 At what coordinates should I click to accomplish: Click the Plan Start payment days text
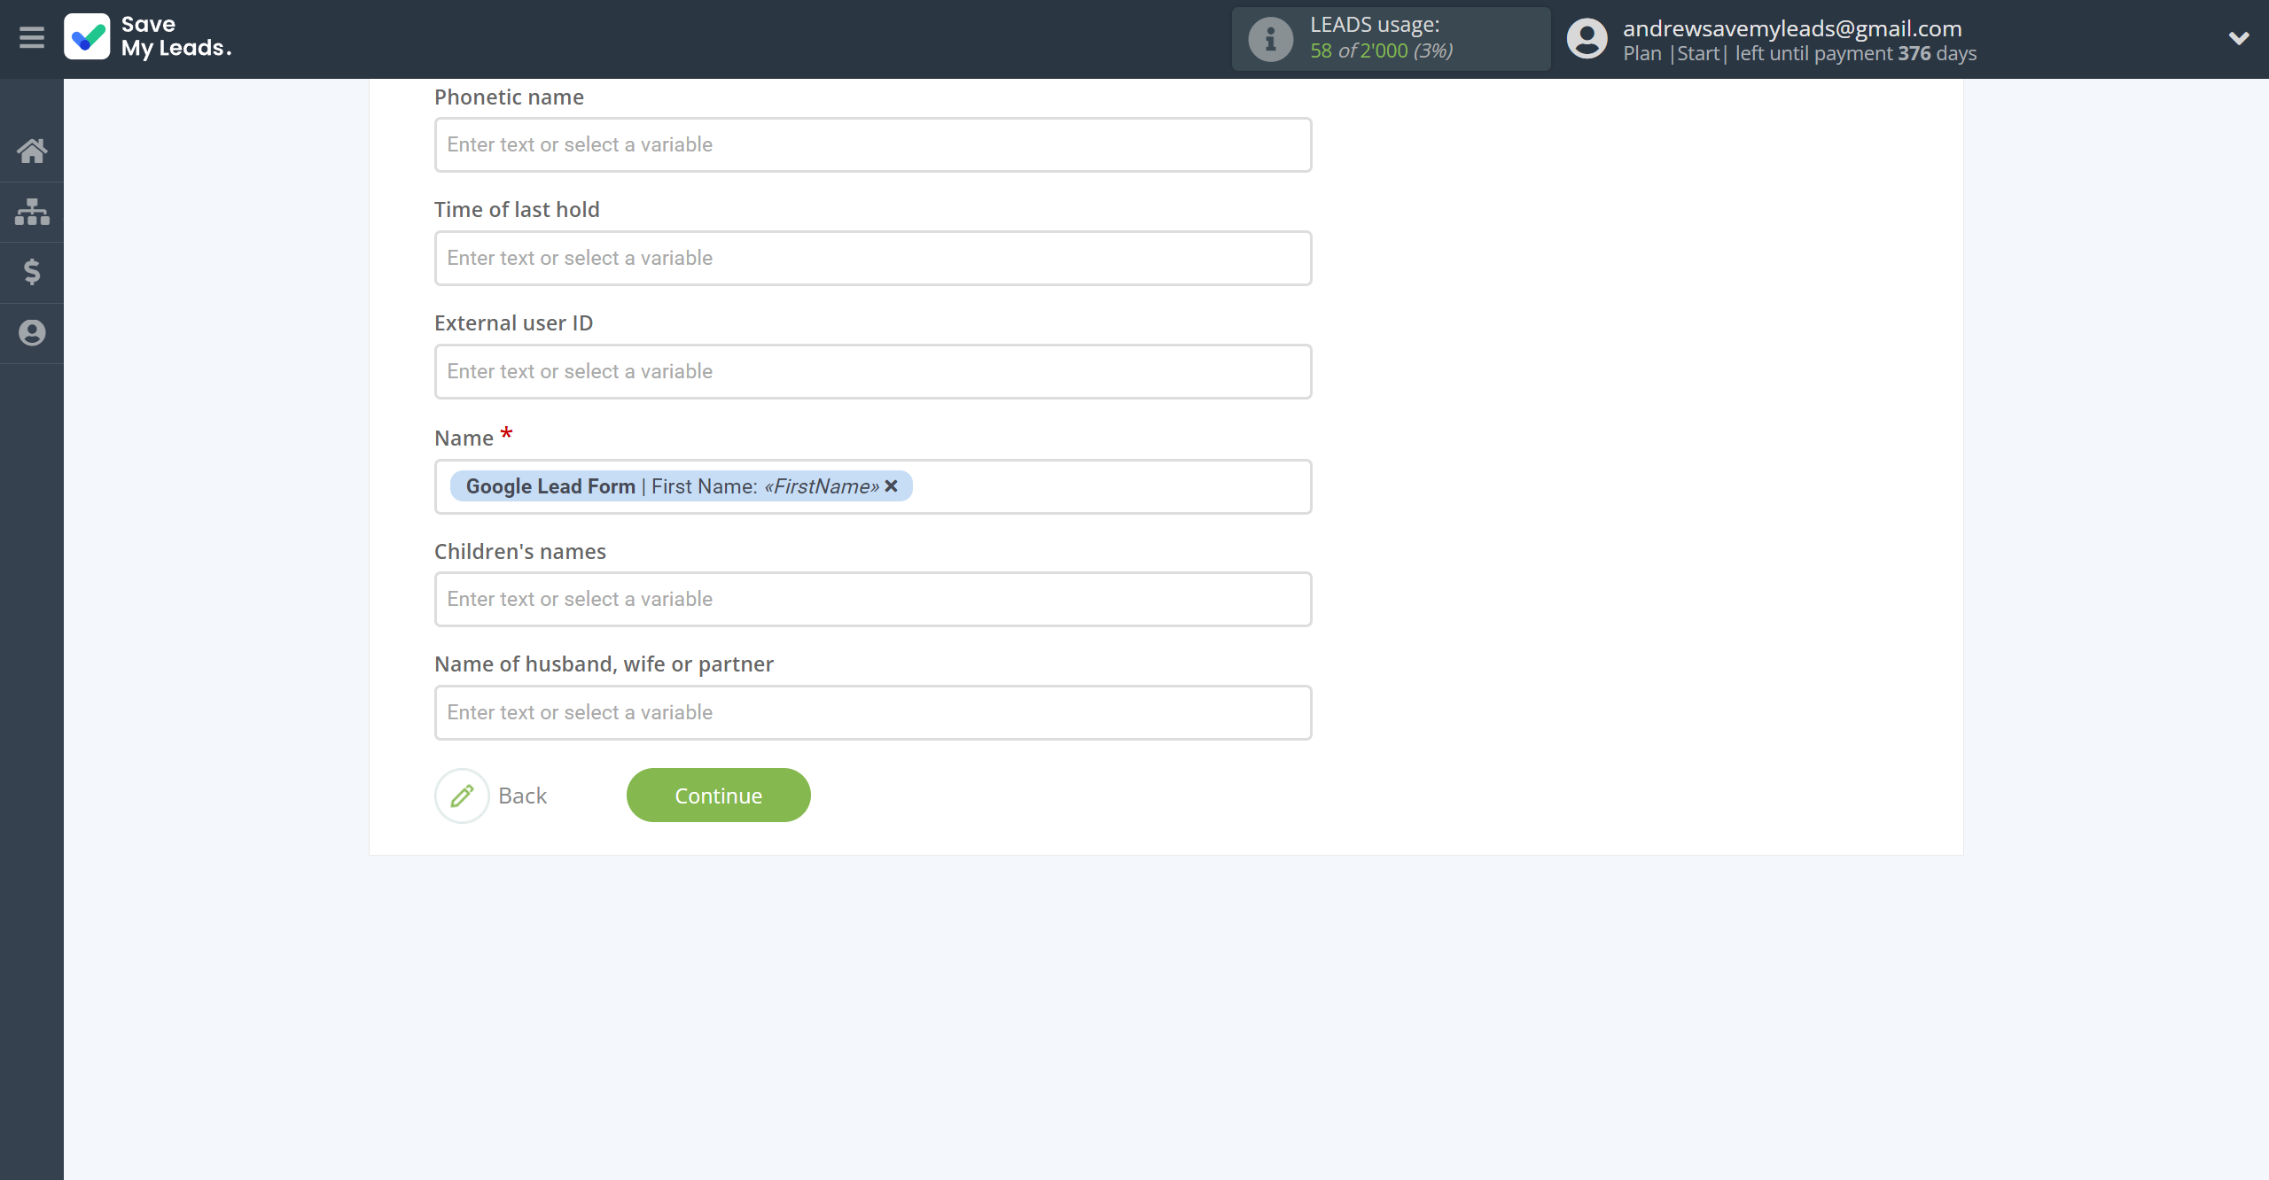click(1799, 53)
